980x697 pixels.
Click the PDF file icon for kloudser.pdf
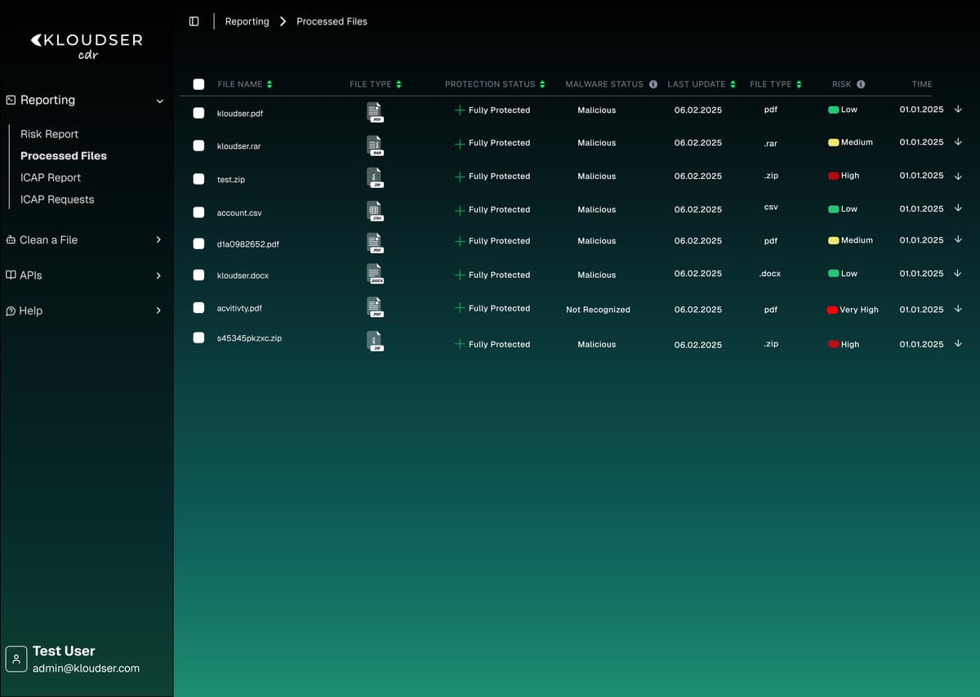(x=375, y=113)
